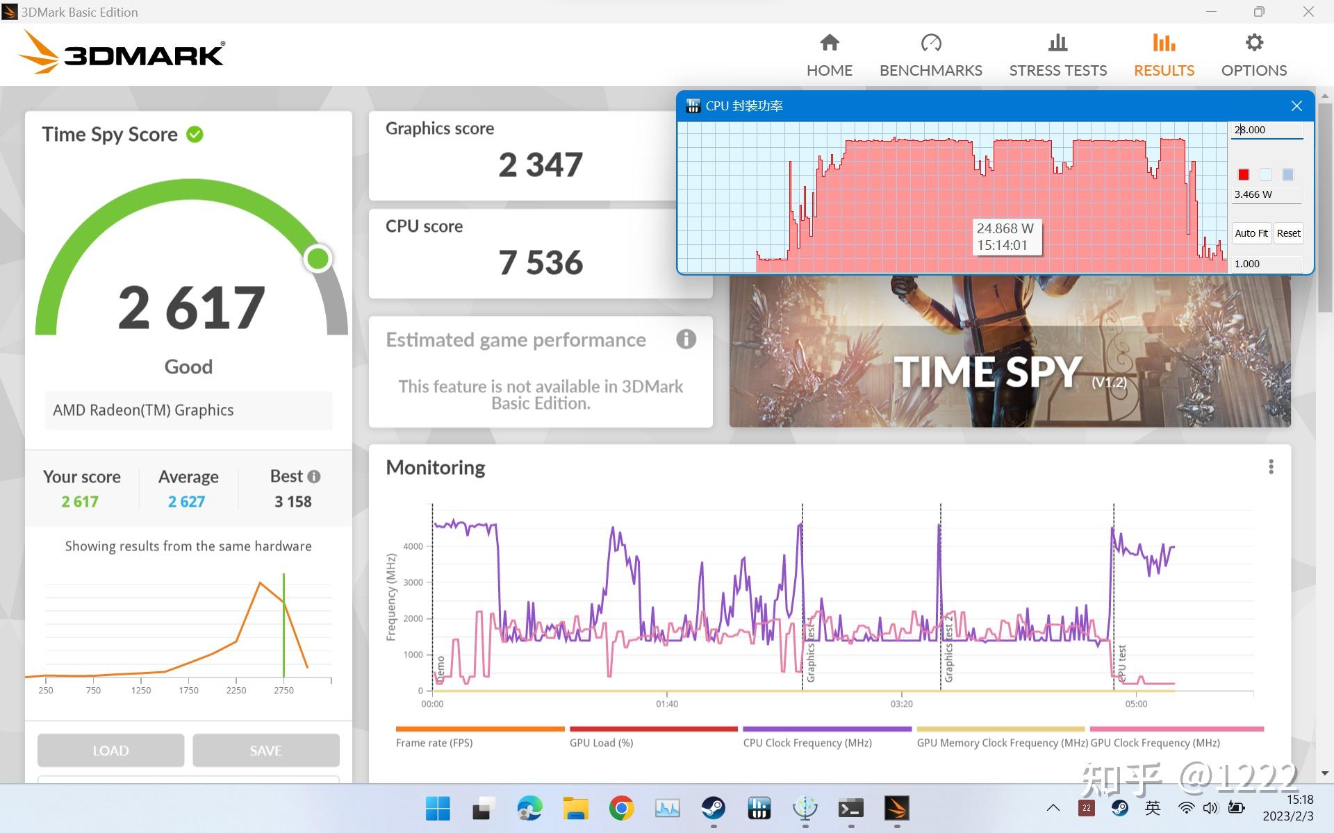Click the Graphics score value 2 347
Screen dimensions: 1334x833
(541, 165)
